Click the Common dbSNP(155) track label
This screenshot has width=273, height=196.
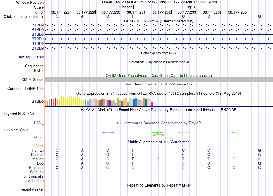(26, 88)
